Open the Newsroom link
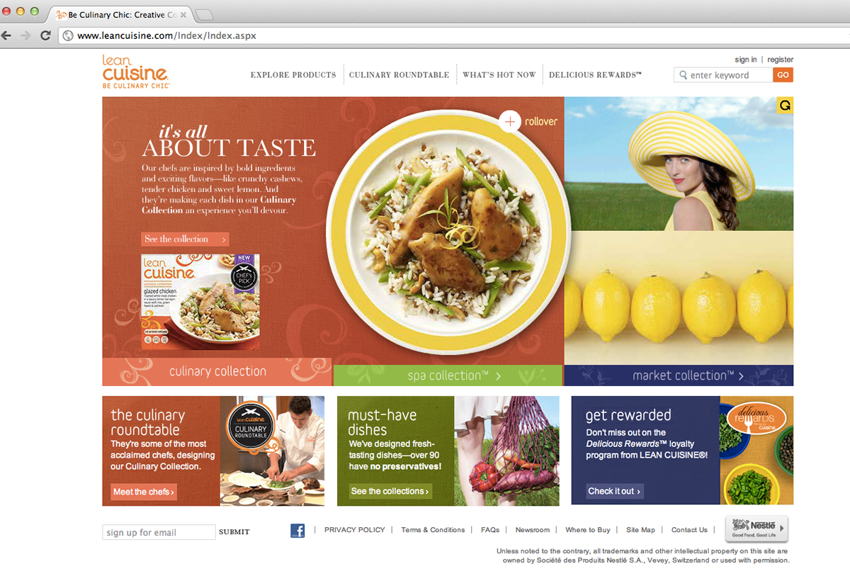The width and height of the screenshot is (850, 571). point(533,530)
